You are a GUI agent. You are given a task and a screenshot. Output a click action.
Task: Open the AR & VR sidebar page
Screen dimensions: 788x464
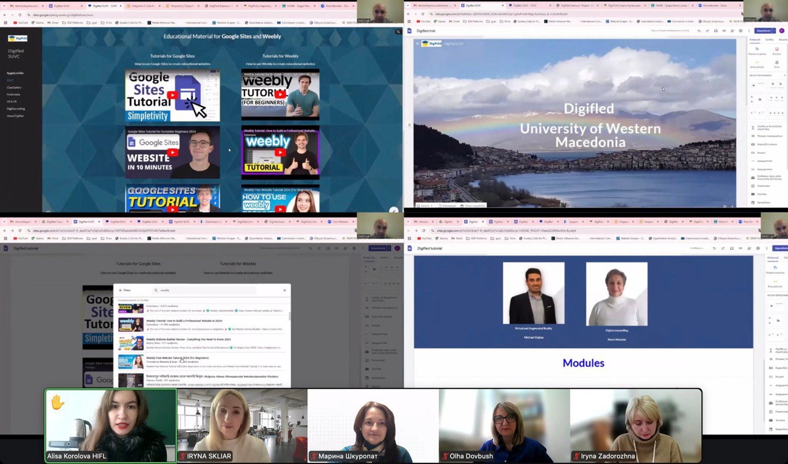(11, 102)
